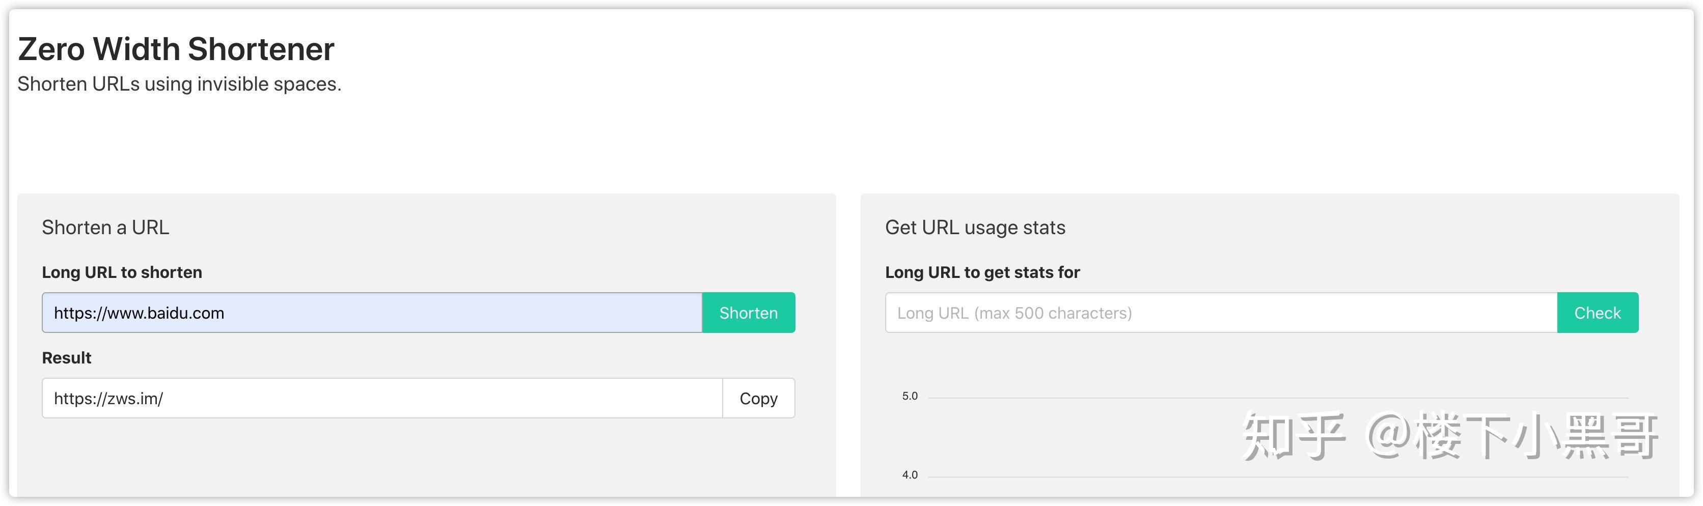The width and height of the screenshot is (1703, 506).
Task: Click the word 'Shortener' in the title
Action: [x=261, y=49]
